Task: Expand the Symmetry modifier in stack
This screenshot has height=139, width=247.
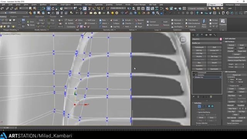Action: pyautogui.click(x=196, y=75)
